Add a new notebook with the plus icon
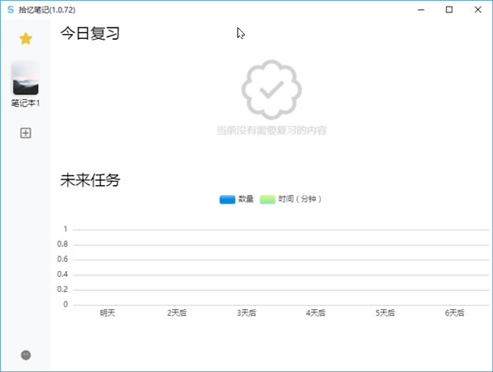This screenshot has width=493, height=372. tap(26, 133)
